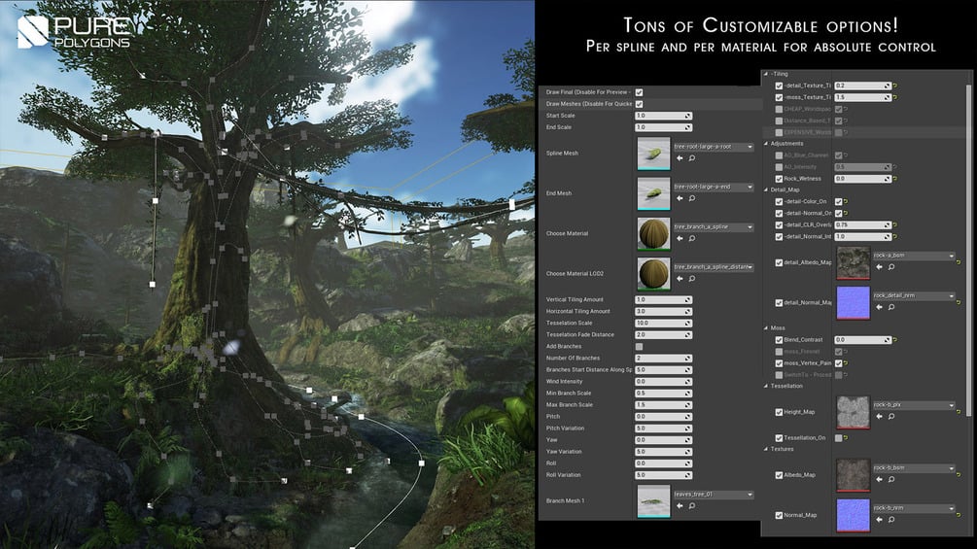
Task: Reset -detail_Texture_Ti value to default
Action: (895, 86)
